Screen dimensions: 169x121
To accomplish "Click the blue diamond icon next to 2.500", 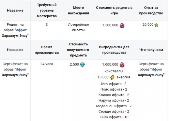I will point(83,65).
